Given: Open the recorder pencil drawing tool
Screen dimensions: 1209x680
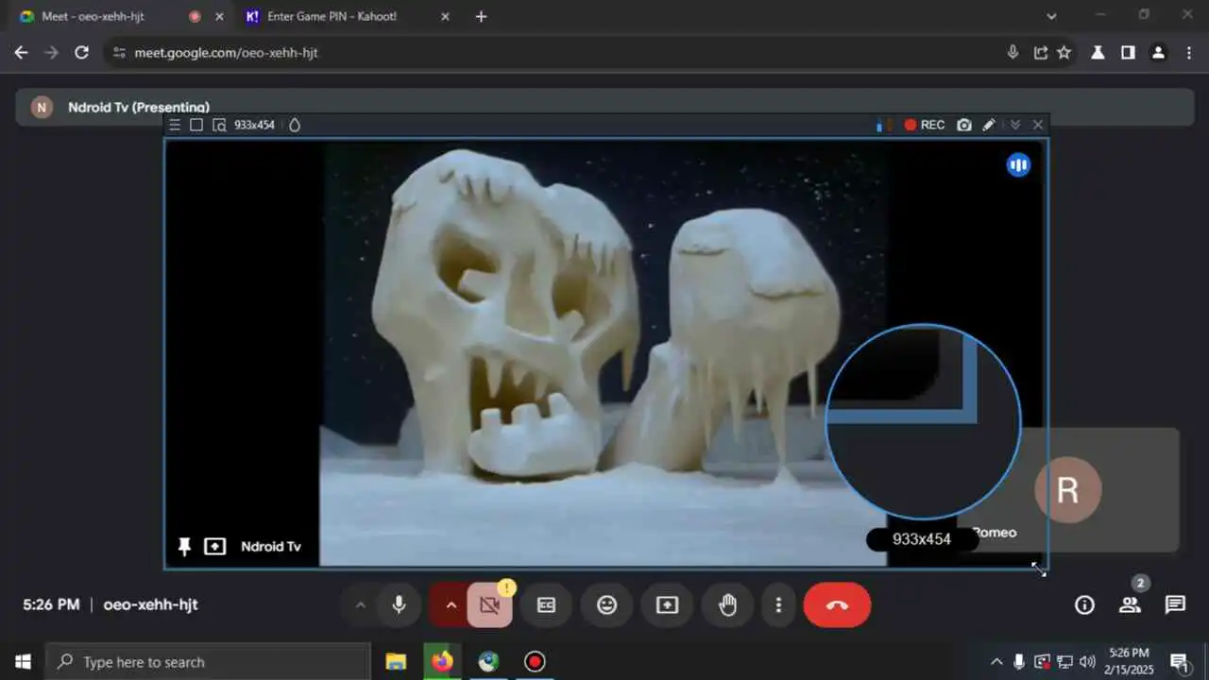Looking at the screenshot, I should pos(989,125).
